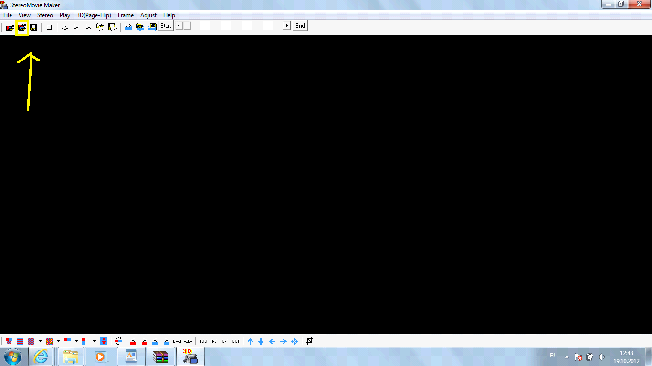This screenshot has height=366, width=652.
Task: Select the multicolor checkered anaglyph icon
Action: click(49, 341)
